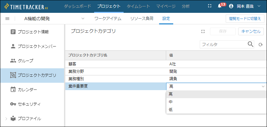Image resolution: width=267 pixels, height=127 pixels.
Task: Open the notifications bell icon
Action: [220, 6]
